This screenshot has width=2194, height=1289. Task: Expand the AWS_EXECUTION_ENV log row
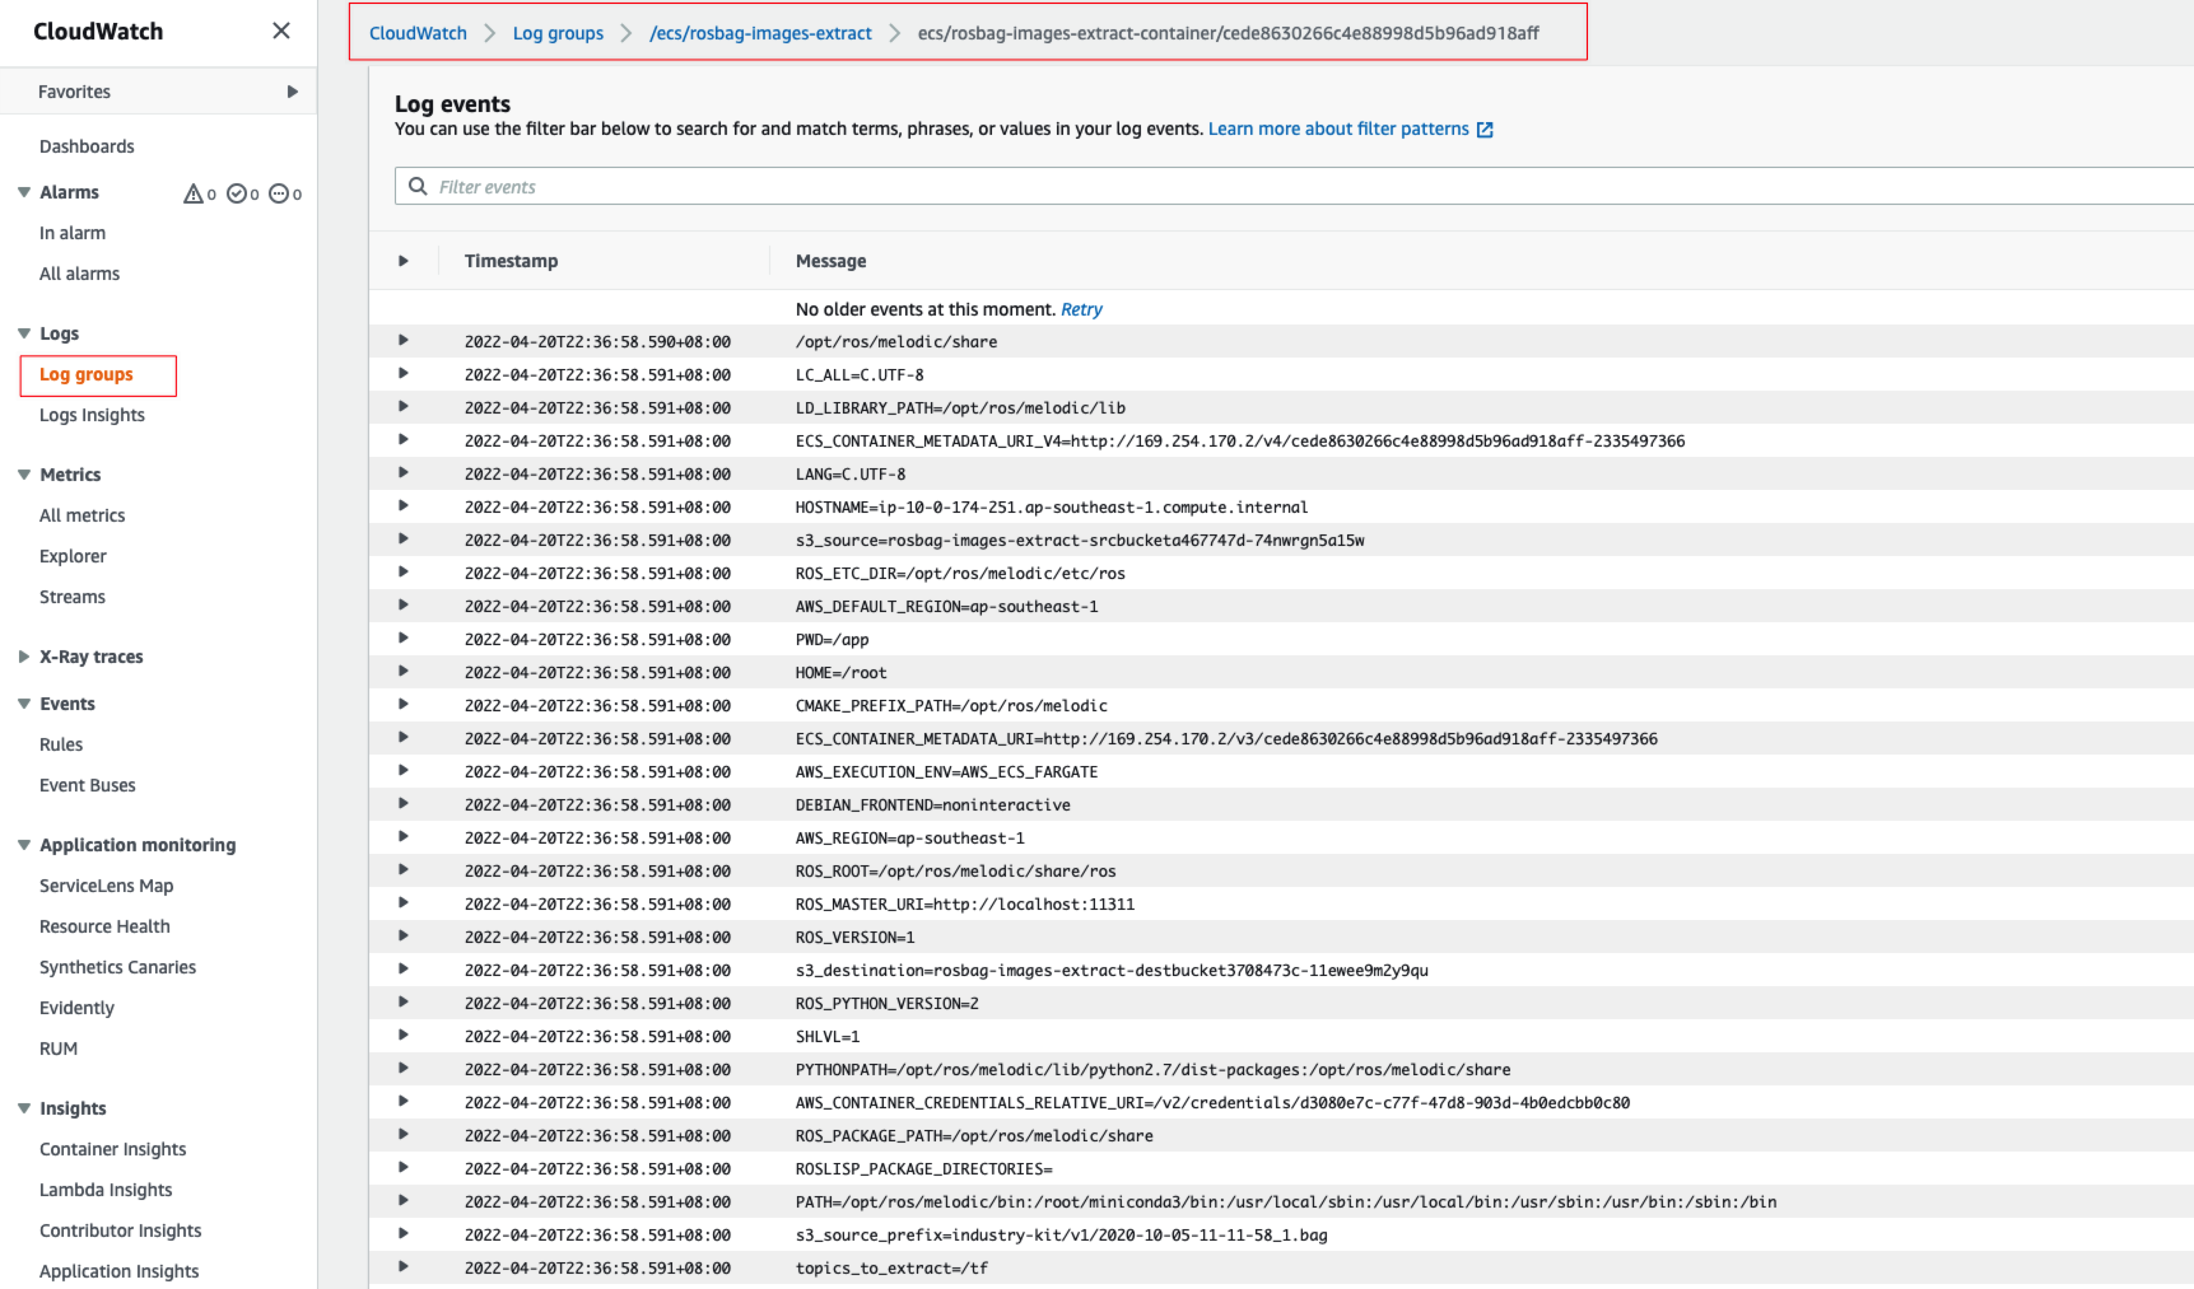[403, 770]
